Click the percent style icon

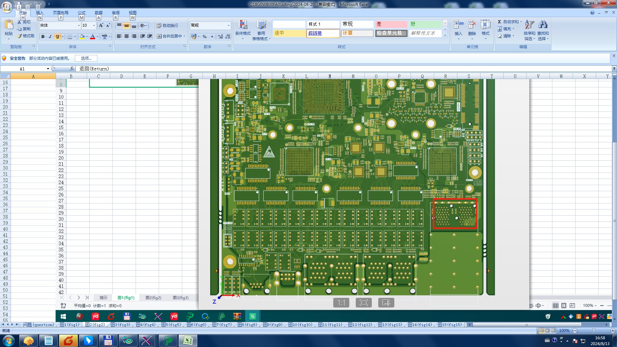click(204, 37)
